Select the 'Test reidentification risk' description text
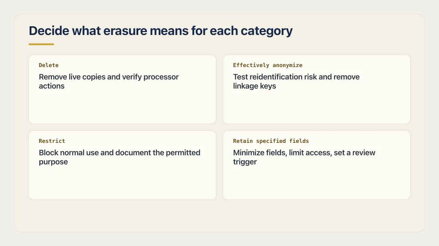 [296, 82]
